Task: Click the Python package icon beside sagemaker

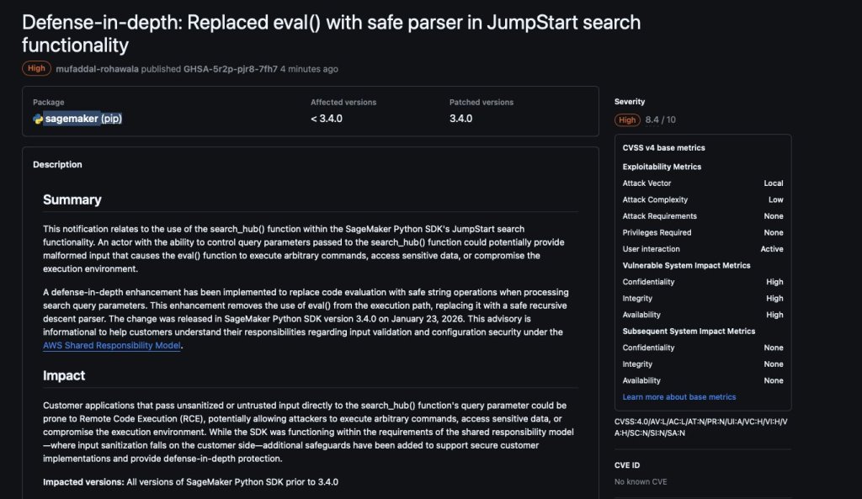Action: tap(38, 119)
